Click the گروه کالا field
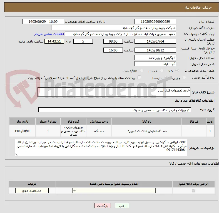 pos(115,110)
